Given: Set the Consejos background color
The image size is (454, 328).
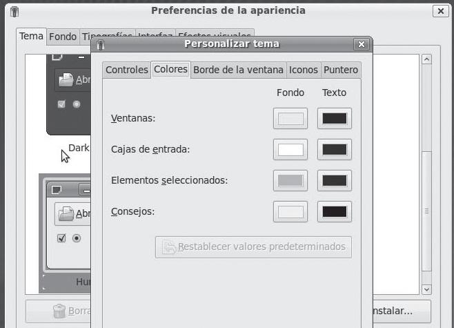Looking at the screenshot, I should [x=290, y=211].
